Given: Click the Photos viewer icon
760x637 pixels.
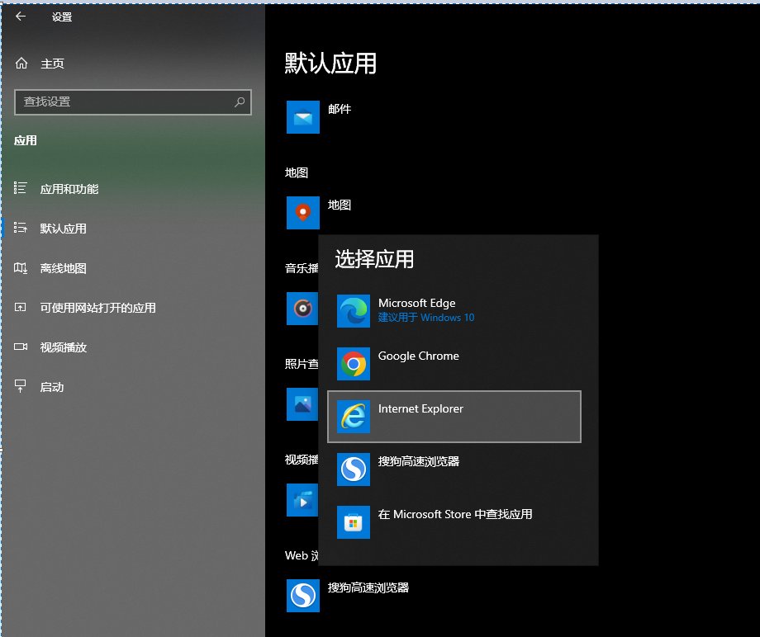Looking at the screenshot, I should click(302, 404).
